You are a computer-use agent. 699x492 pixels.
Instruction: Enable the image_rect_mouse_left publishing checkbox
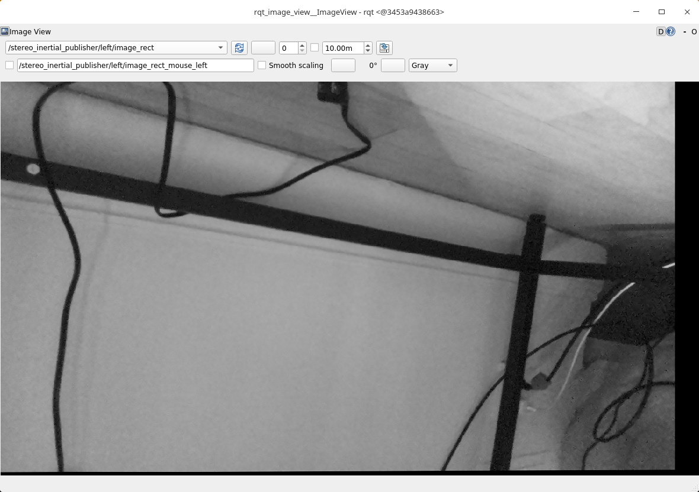(x=9, y=65)
